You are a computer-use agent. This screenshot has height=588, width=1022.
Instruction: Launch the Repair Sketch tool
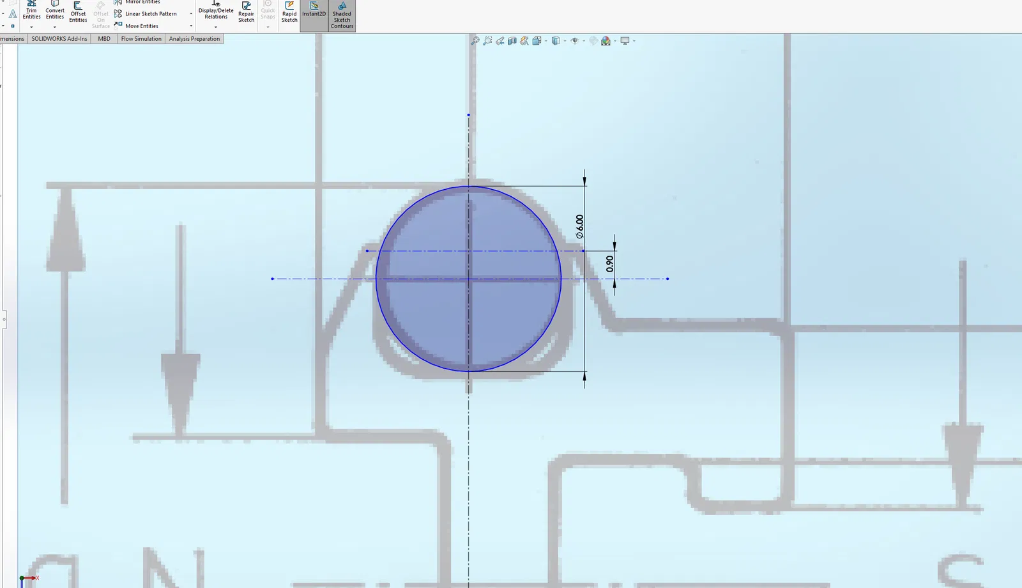point(247,13)
